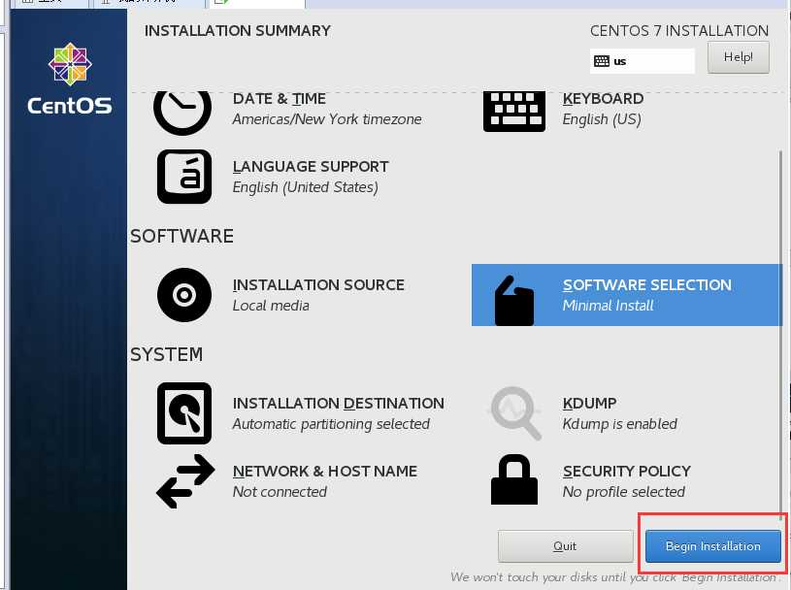
Task: Open SECURITY POLICY settings label
Action: click(x=627, y=471)
